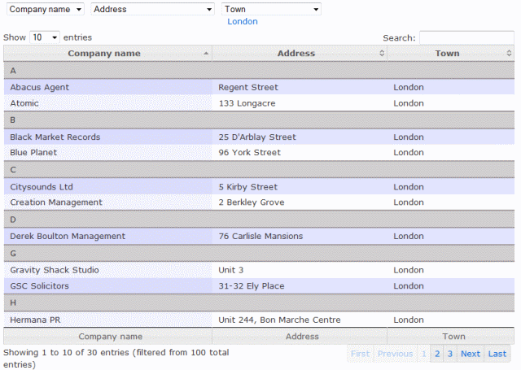Sort by the Town column header
This screenshot has height=370, width=521.
(450, 54)
